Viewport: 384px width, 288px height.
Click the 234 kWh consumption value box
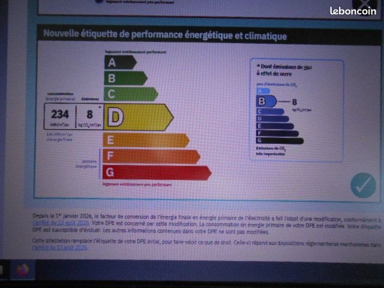[x=59, y=117]
